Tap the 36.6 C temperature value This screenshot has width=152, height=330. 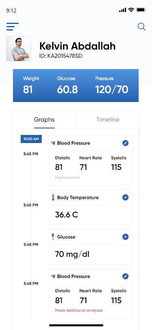(66, 215)
